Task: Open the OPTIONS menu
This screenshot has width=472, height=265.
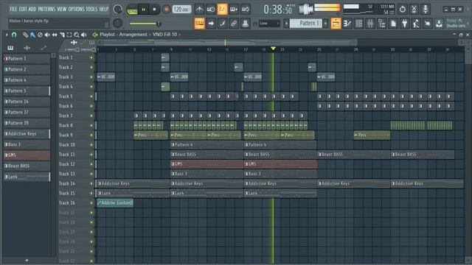Action: pos(77,9)
